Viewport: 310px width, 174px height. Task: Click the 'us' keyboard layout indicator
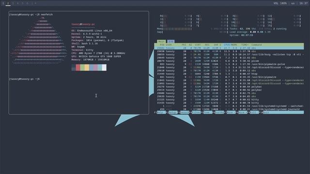tap(293, 3)
